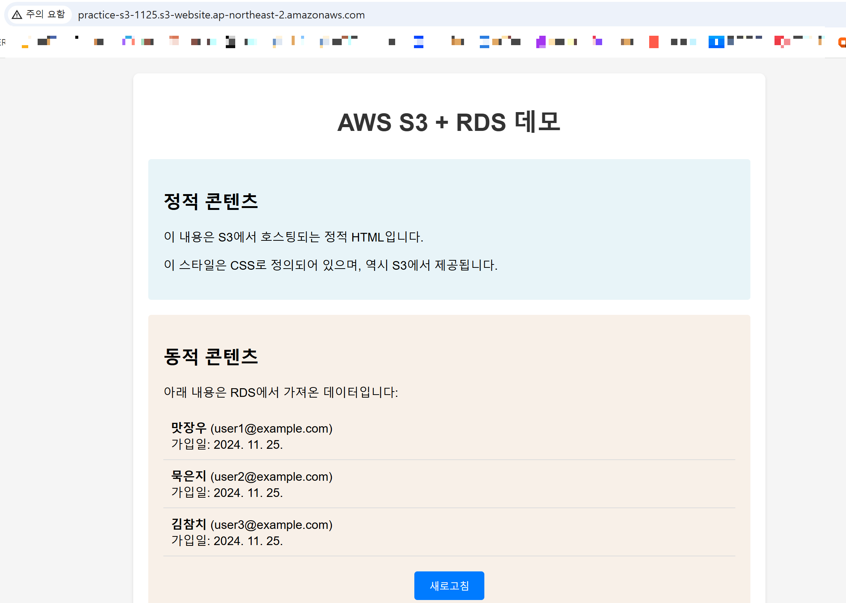Click 묵은지's 가입일 date line
This screenshot has height=603, width=846.
pos(227,492)
